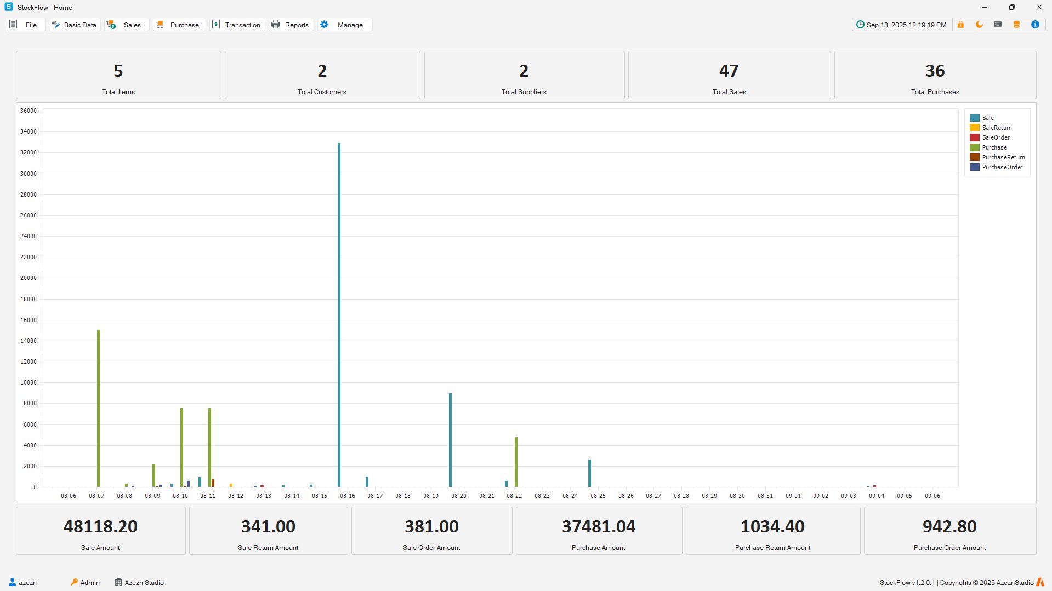Image resolution: width=1052 pixels, height=591 pixels.
Task: Open the blue info icon
Action: click(1035, 25)
